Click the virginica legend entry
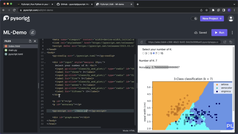Image resolution: width=238 pixels, height=134 pixels. (223, 91)
